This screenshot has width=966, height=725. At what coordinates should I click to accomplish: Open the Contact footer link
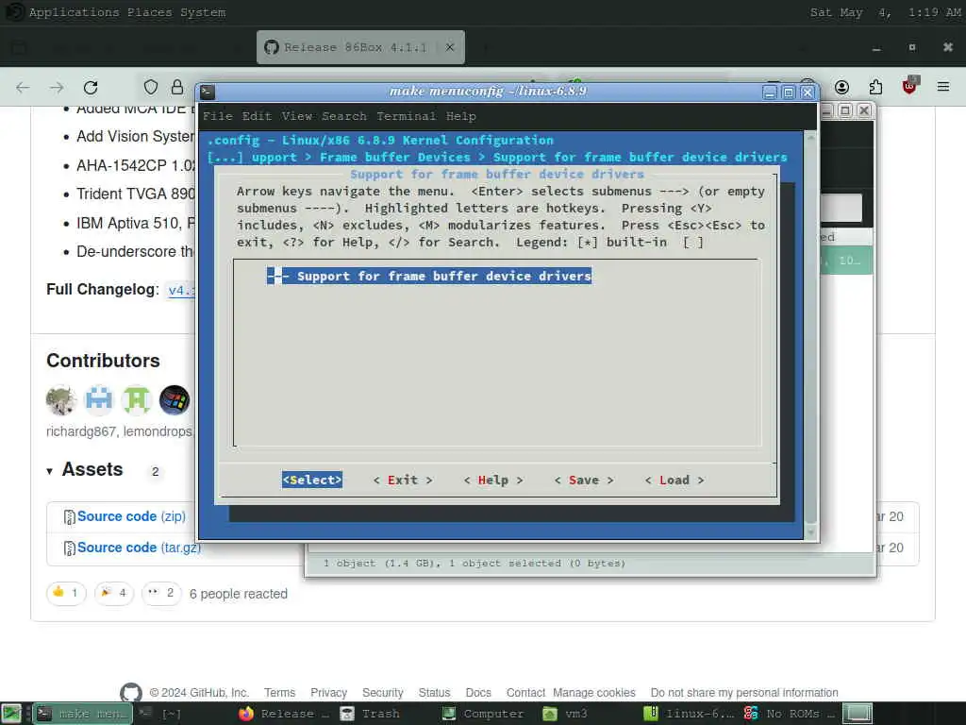pyautogui.click(x=525, y=692)
